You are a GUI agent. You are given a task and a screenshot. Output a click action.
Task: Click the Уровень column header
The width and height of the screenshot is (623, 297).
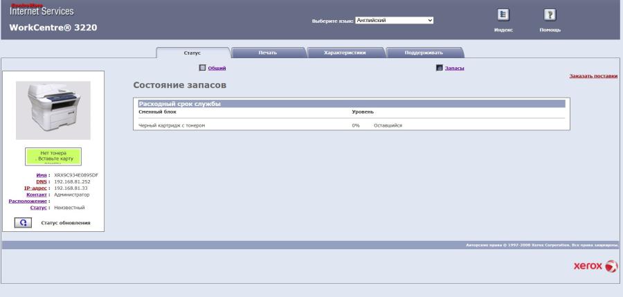(363, 112)
